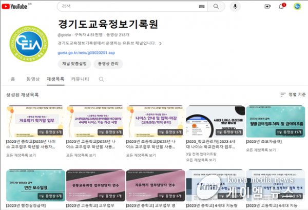Click the 동영상 7개 playlist badge
The width and height of the screenshot is (308, 210).
[110, 196]
